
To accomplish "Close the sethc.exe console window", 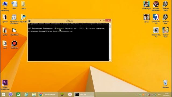I will (108, 20).
